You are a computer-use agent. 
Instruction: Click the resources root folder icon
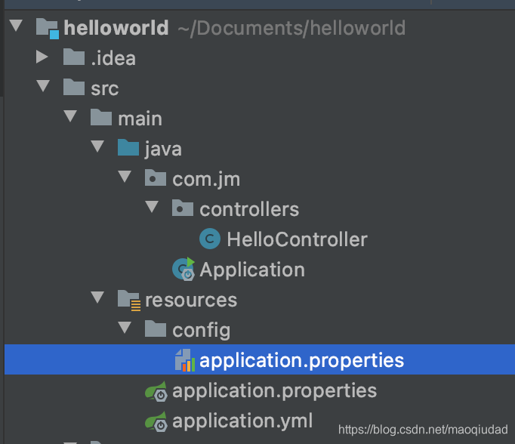pos(129,301)
